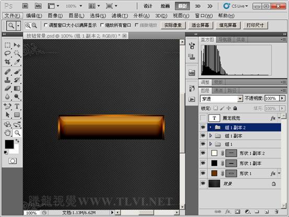Hide the 组 1 副本 group
Screen dimensions: 289x217
203,136
